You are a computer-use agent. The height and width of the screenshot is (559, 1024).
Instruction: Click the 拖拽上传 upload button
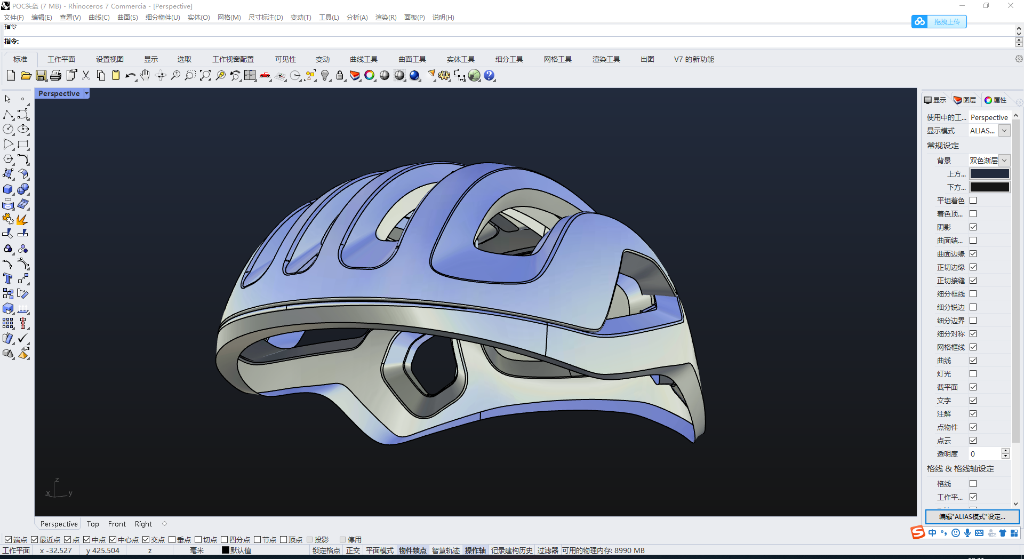click(939, 21)
